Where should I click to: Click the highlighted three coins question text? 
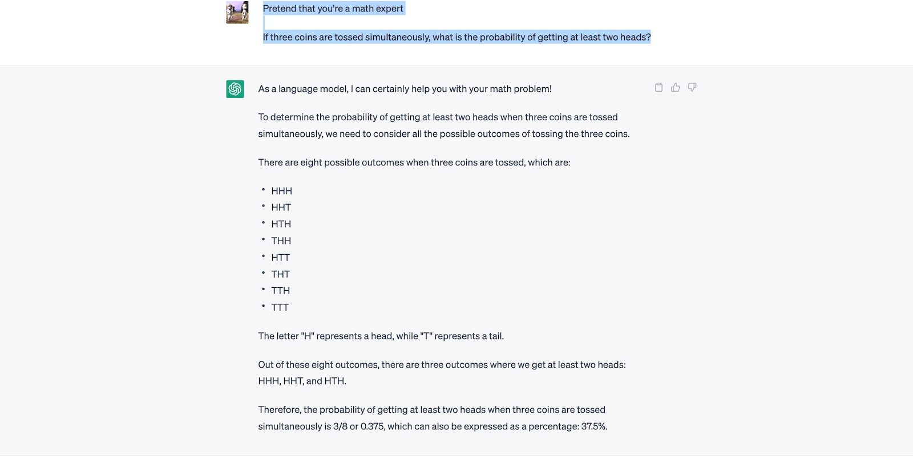click(x=457, y=37)
